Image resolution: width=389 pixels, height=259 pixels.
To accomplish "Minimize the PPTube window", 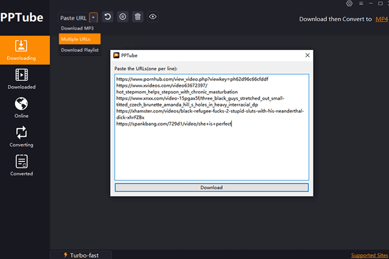I will pyautogui.click(x=371, y=4).
